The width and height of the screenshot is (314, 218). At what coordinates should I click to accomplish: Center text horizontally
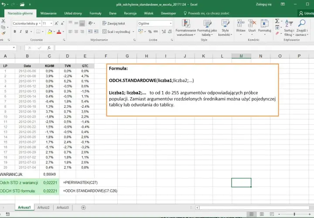76,32
